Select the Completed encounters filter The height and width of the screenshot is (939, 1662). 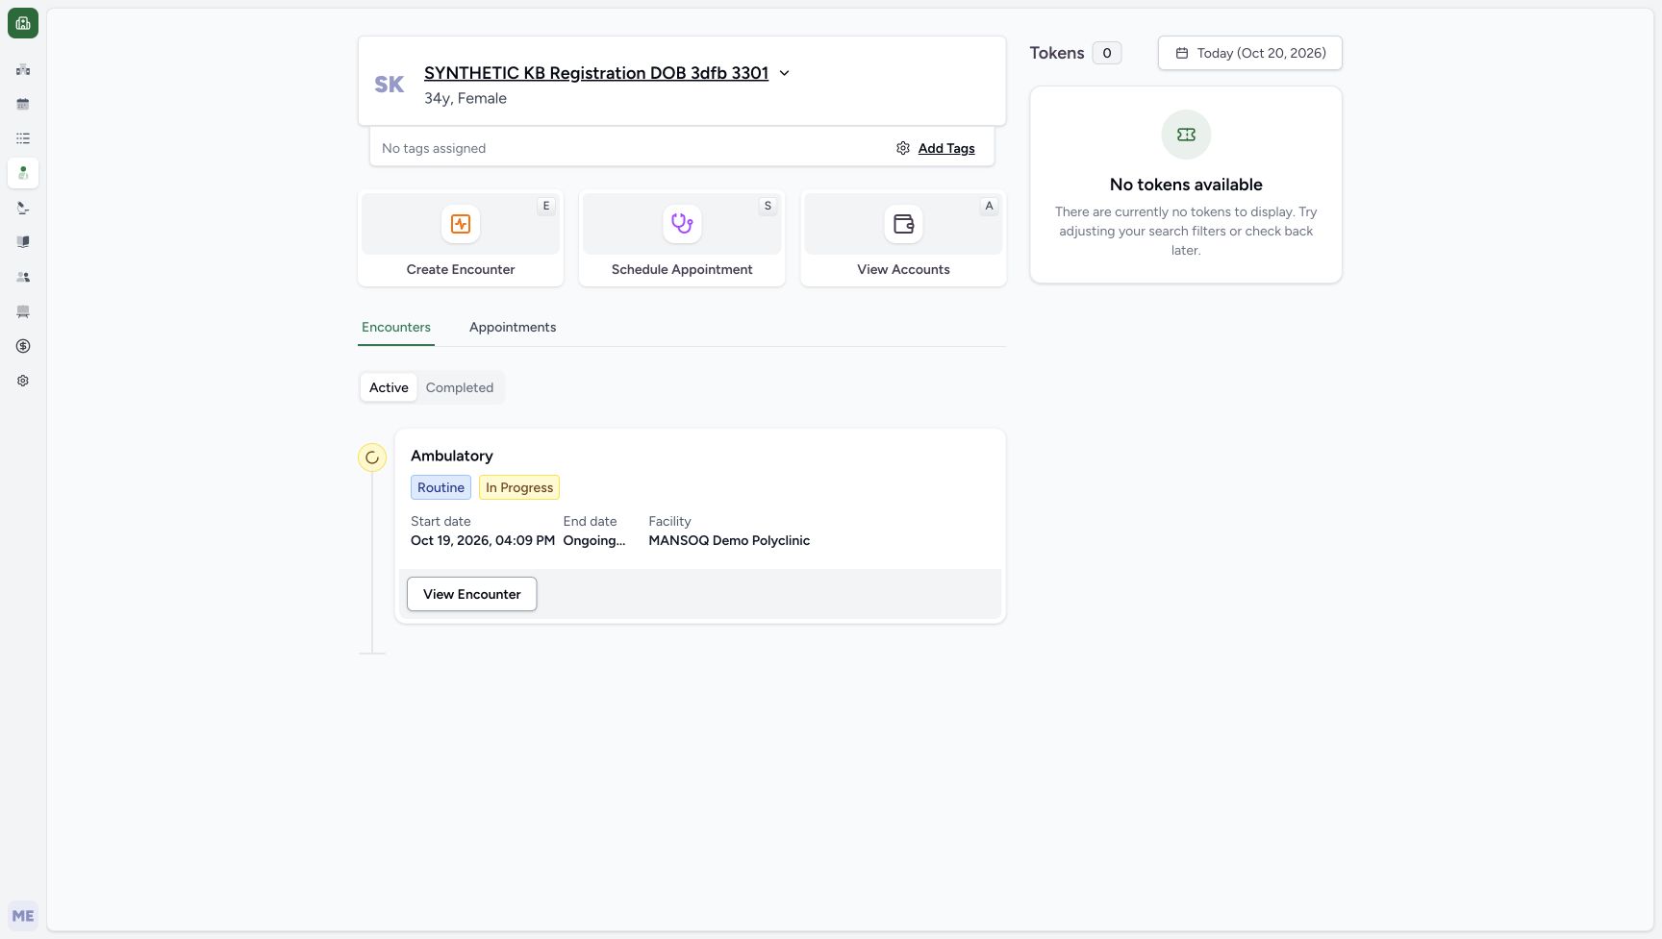(x=460, y=387)
